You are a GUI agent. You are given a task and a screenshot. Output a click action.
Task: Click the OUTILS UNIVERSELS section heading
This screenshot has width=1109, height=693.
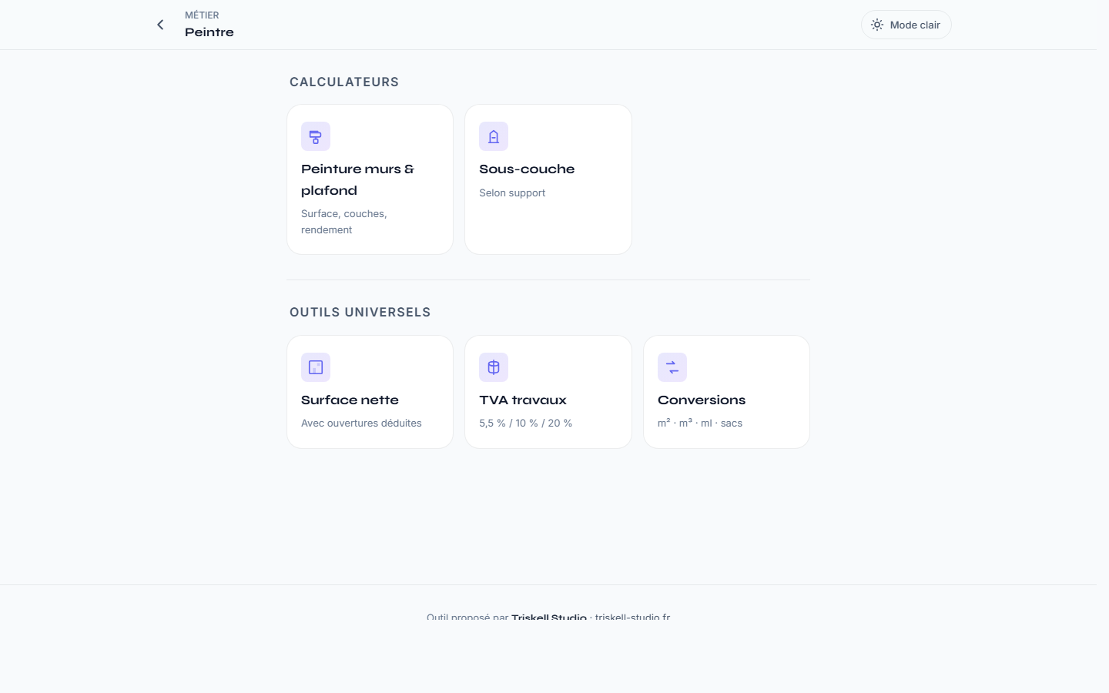coord(360,312)
